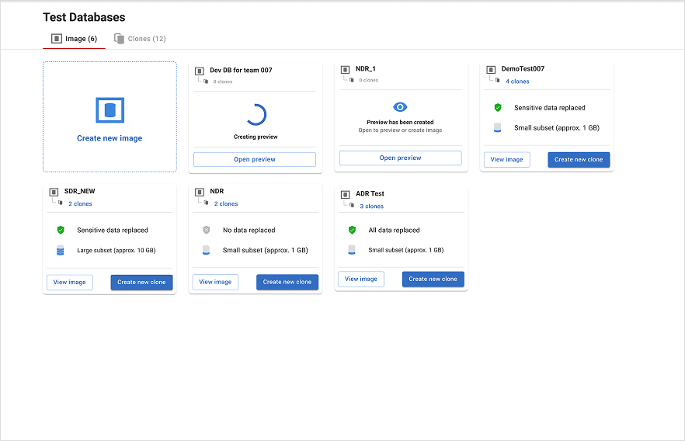Open the 3 clones link under ADR Test

click(371, 207)
